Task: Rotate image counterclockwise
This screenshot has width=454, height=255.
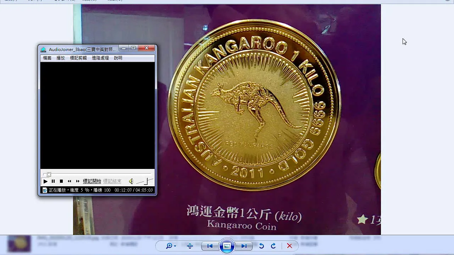Action: [x=261, y=246]
